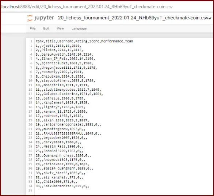Click the line with ali_karghaly
The image size is (214, 196).
point(60,177)
